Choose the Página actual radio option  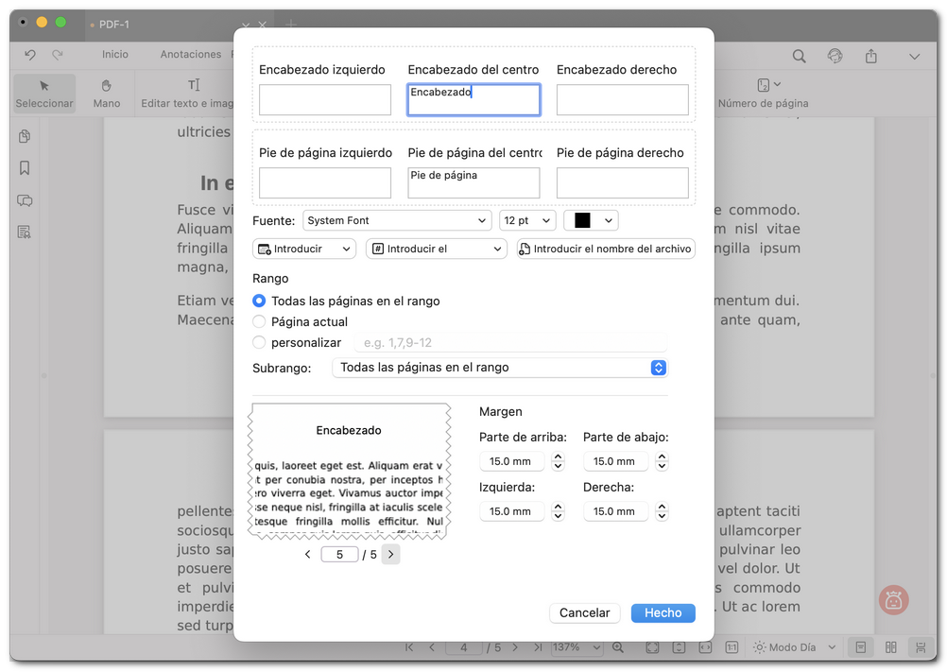click(258, 321)
